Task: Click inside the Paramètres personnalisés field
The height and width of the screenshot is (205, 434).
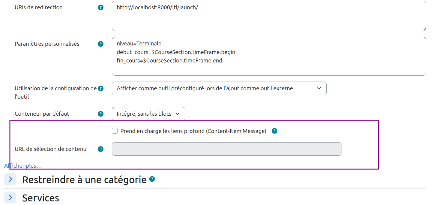Action: tap(268, 56)
